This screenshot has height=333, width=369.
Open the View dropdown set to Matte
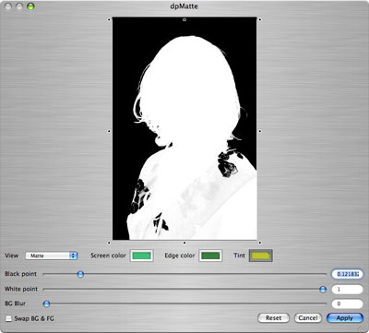point(52,256)
